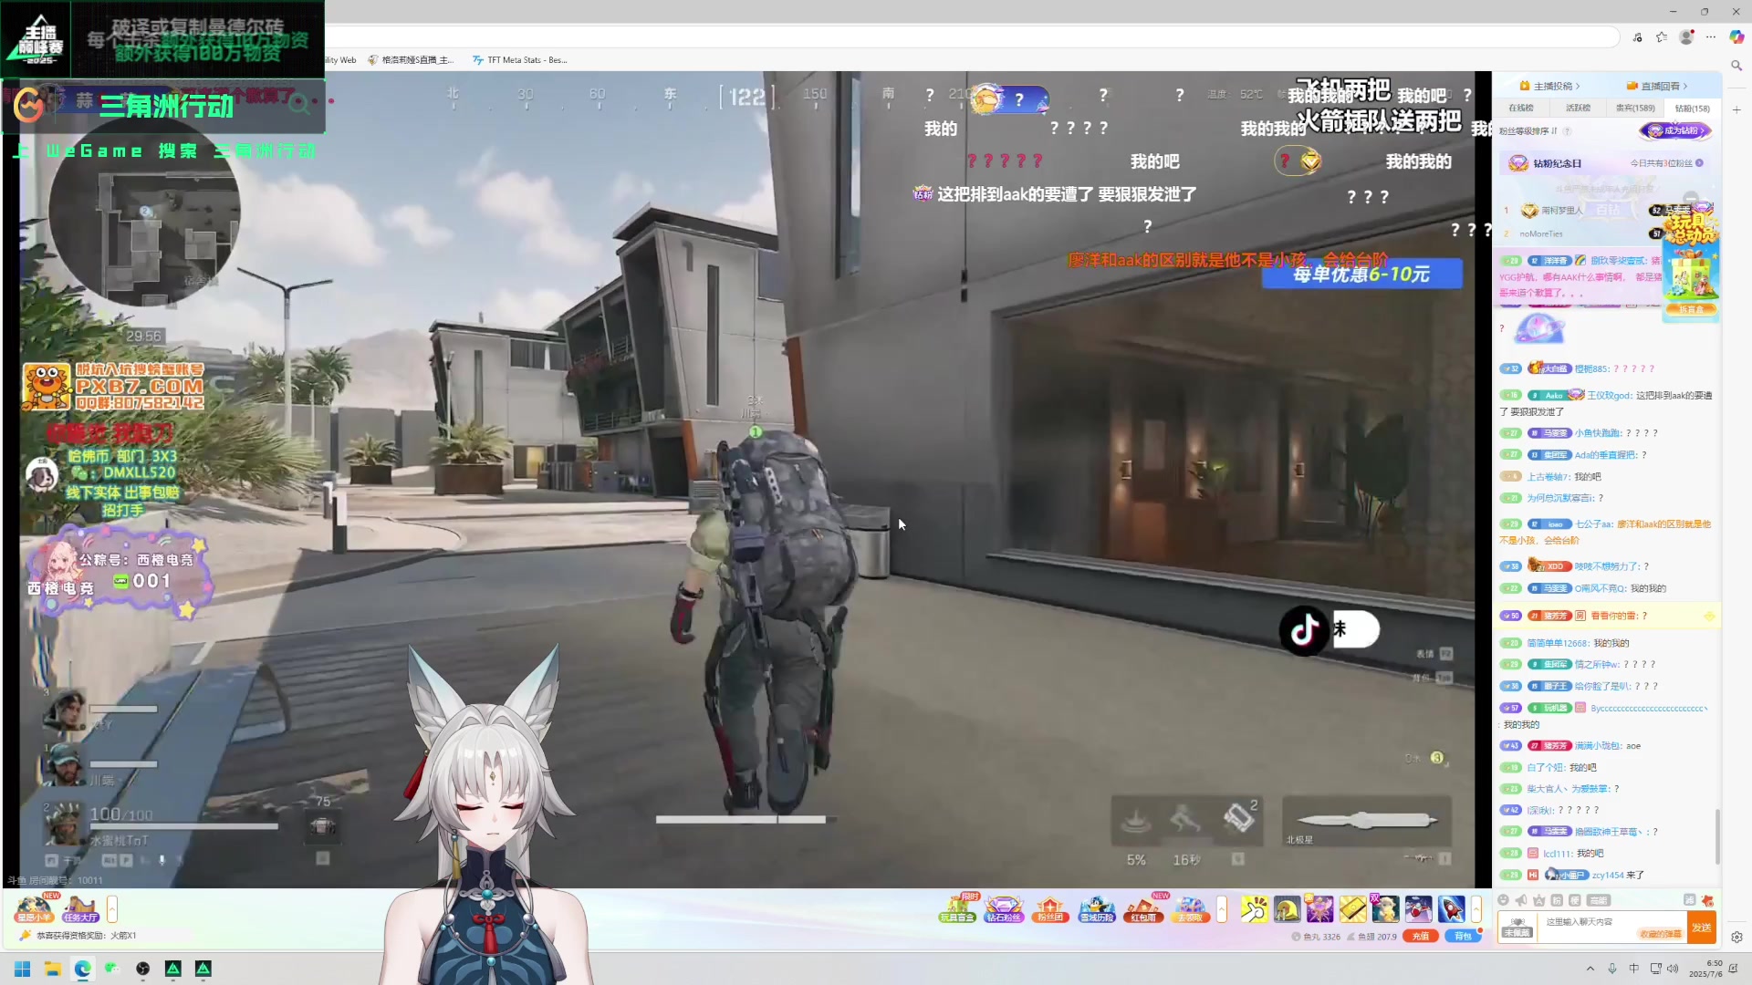Click 每单优惠6-10元 banner

tap(1361, 275)
